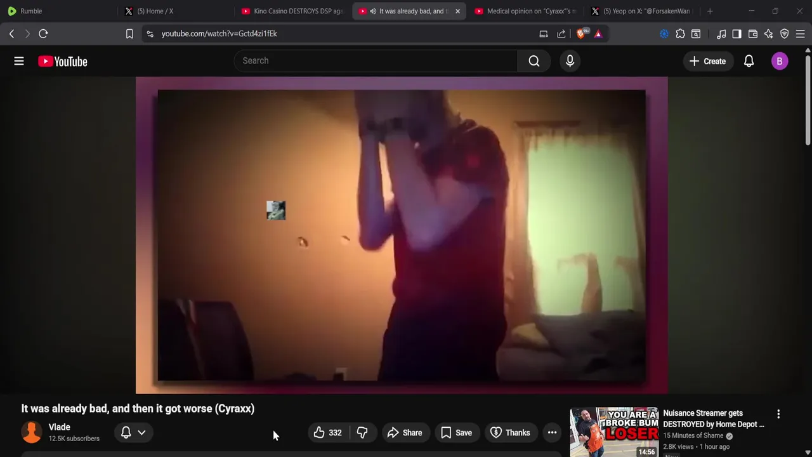Click Nuisance Streamer video thumbnail

[x=614, y=432]
